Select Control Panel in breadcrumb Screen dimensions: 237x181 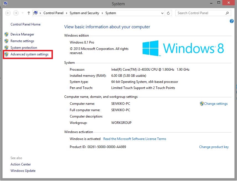click(53, 13)
